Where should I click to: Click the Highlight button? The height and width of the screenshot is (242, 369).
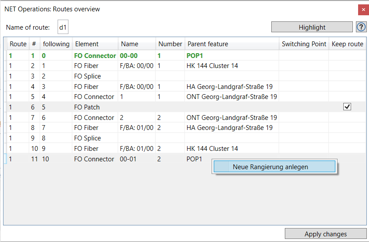312,27
